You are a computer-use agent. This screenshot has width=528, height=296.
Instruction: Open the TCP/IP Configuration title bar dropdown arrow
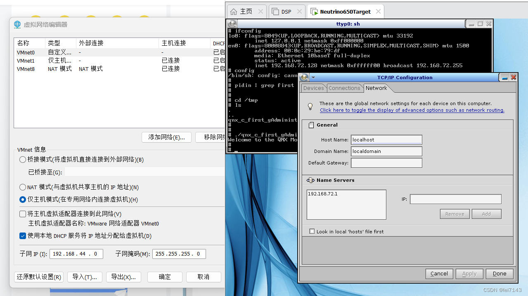pos(313,77)
